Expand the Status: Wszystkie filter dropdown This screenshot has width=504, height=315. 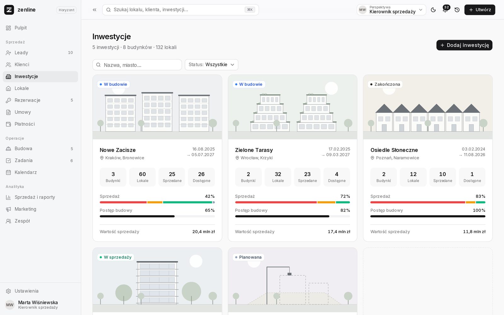tap(211, 65)
